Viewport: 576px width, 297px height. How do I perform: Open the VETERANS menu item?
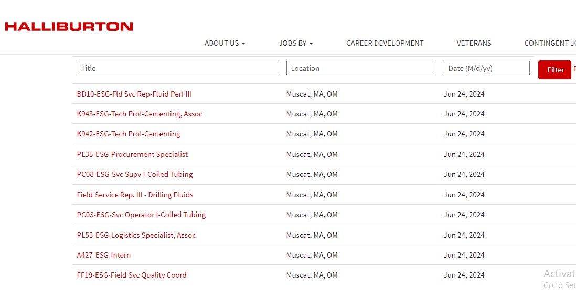pos(474,43)
